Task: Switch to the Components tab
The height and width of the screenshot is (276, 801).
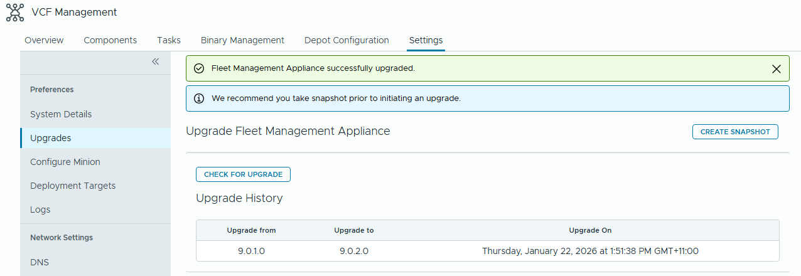Action: (x=110, y=40)
